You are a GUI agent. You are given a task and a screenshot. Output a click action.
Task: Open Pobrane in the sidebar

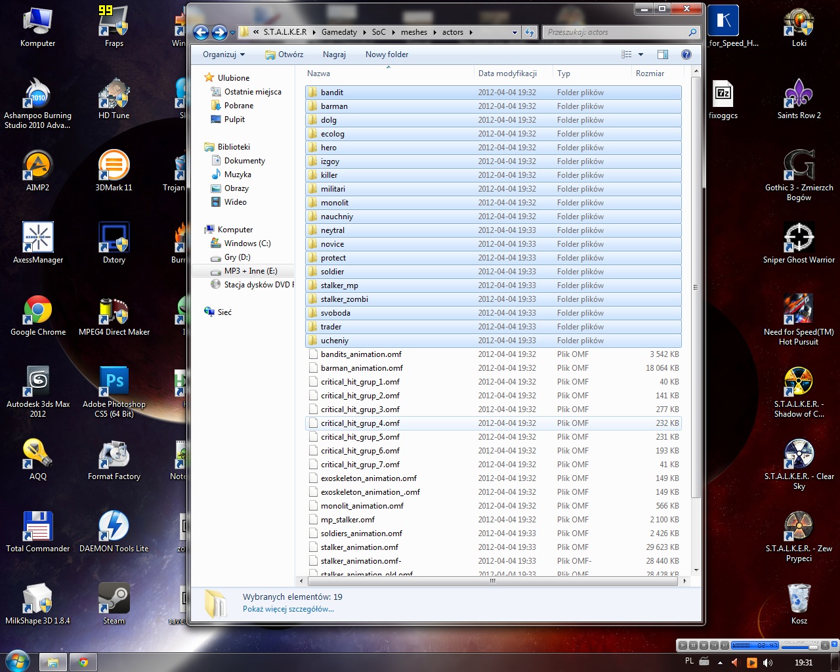click(239, 106)
